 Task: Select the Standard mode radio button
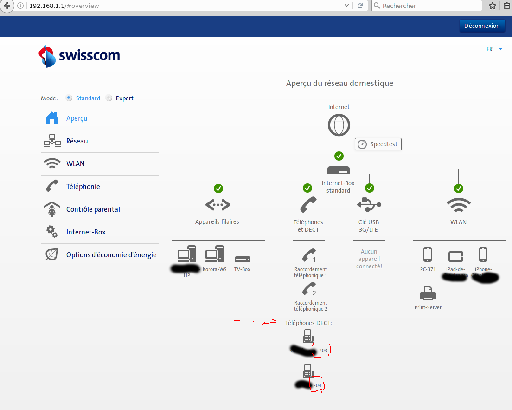(69, 98)
